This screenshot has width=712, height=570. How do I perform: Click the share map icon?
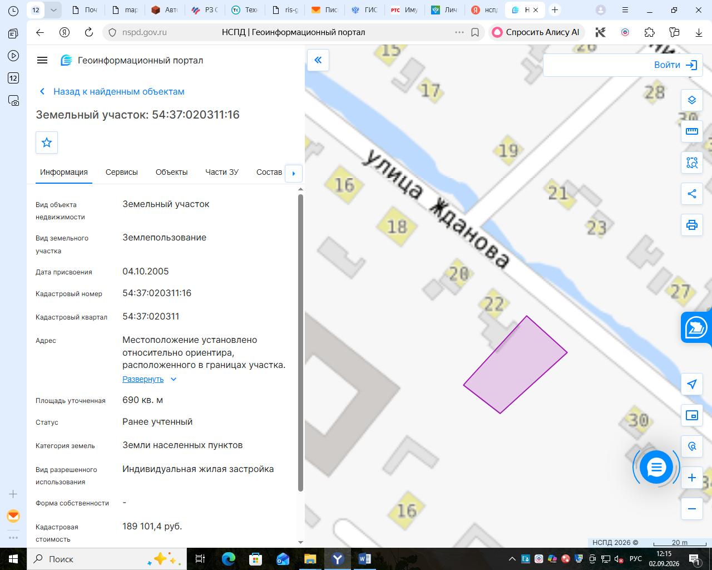click(x=692, y=194)
